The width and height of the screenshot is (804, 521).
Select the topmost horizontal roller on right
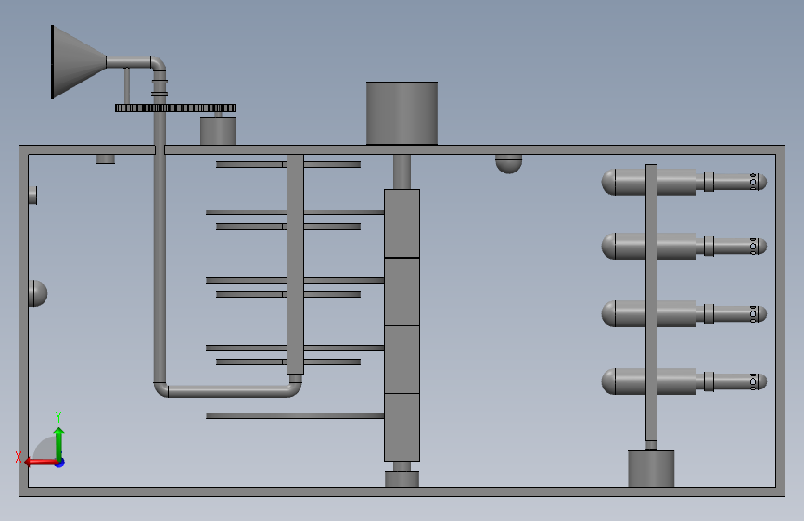click(684, 182)
